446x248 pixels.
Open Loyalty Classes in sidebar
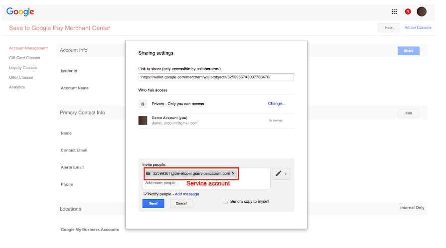[x=23, y=68]
